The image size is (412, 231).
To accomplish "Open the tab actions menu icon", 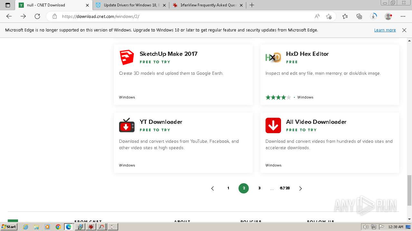I will (8, 5).
